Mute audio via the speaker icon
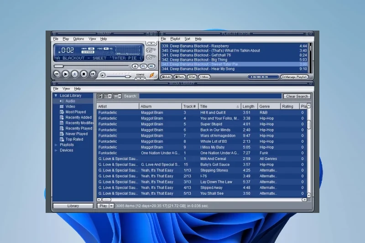The width and height of the screenshot is (365, 243). point(103,75)
